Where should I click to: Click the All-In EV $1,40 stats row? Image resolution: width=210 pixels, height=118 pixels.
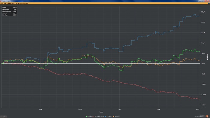click(10, 13)
